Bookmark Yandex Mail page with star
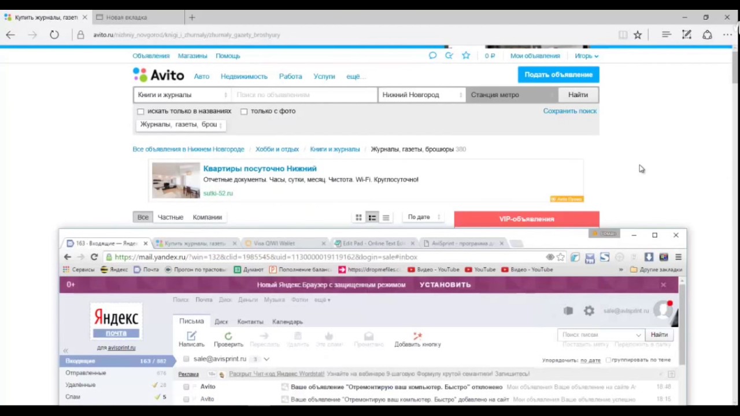Viewport: 740px width, 416px height. [x=560, y=257]
